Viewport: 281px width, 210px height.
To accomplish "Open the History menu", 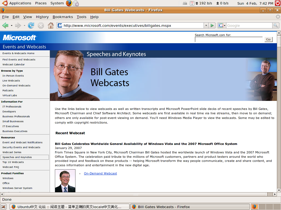I will pos(42,17).
